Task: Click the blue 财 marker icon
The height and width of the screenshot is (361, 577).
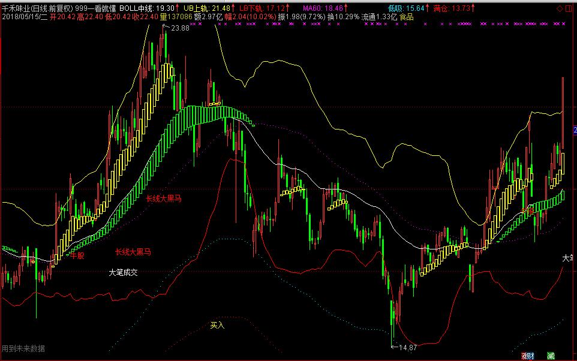Action: [x=531, y=356]
